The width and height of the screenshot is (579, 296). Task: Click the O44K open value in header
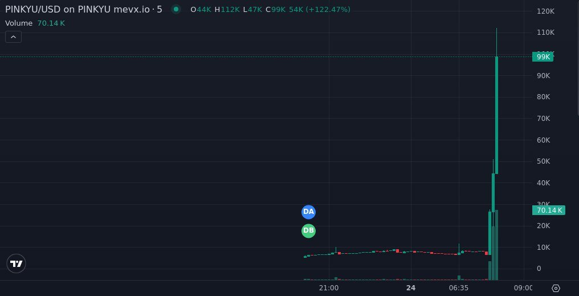201,10
